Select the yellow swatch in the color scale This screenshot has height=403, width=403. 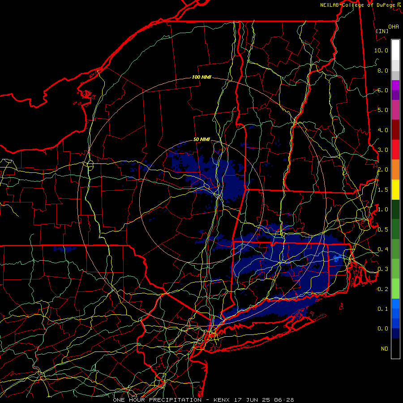395,189
